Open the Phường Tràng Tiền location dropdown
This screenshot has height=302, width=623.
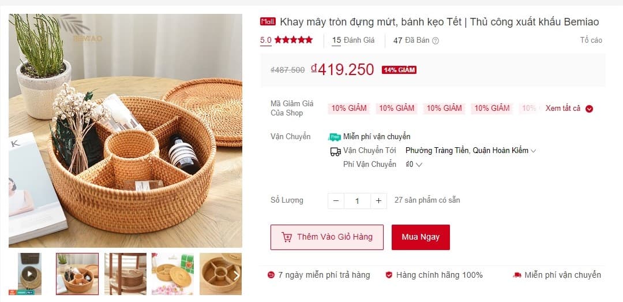coord(471,151)
